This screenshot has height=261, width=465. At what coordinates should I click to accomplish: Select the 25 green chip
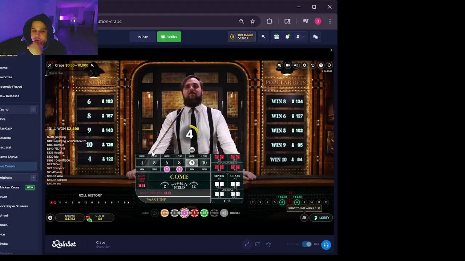(204, 213)
